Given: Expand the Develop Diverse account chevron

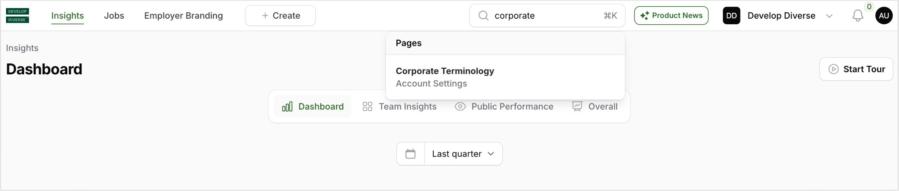Looking at the screenshot, I should click(x=829, y=16).
